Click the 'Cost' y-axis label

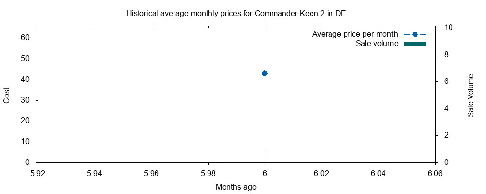[x=7, y=95]
